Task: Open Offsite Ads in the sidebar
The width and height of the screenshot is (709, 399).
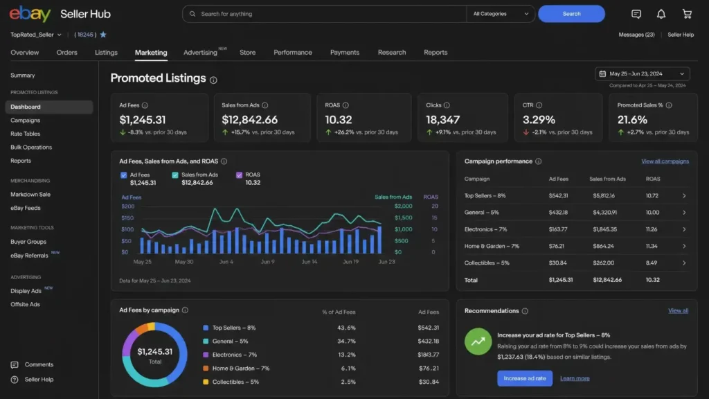Action: point(26,305)
